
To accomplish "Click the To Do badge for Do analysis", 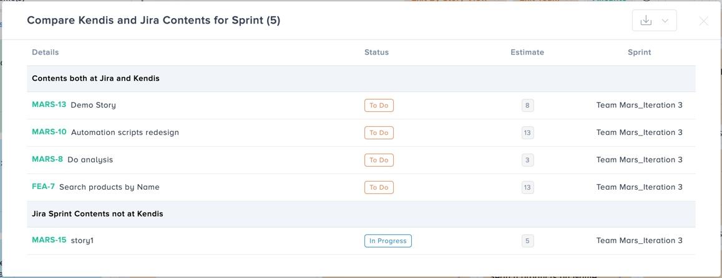I will [379, 160].
